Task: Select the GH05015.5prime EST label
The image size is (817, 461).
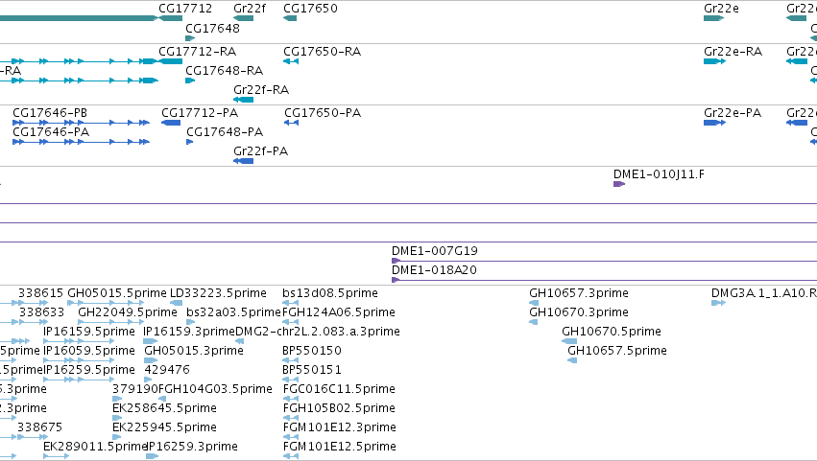Action: [x=117, y=293]
